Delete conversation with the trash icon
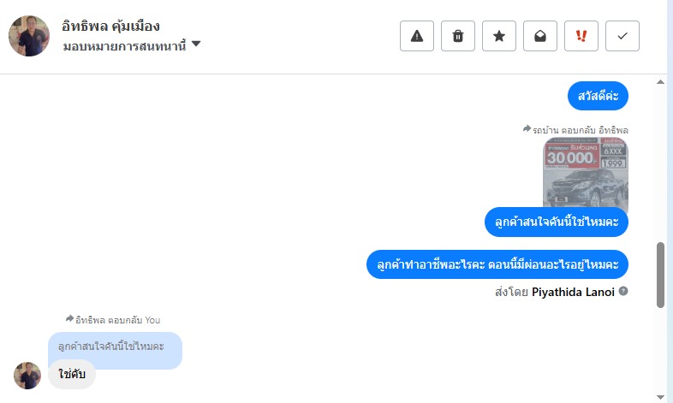This screenshot has height=403, width=673. (x=458, y=36)
